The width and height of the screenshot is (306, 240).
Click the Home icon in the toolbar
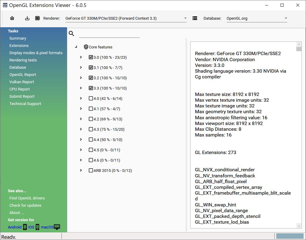(12, 18)
